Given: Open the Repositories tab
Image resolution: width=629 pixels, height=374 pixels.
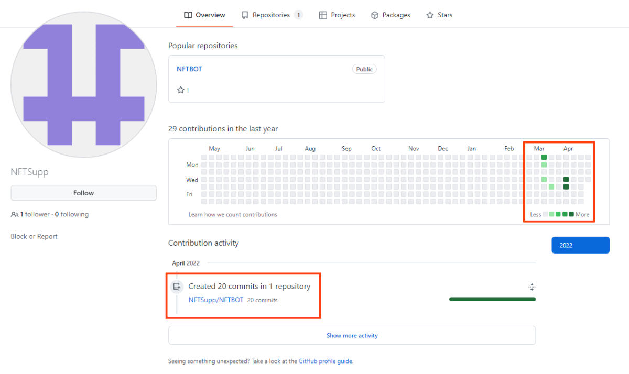Looking at the screenshot, I should (272, 15).
